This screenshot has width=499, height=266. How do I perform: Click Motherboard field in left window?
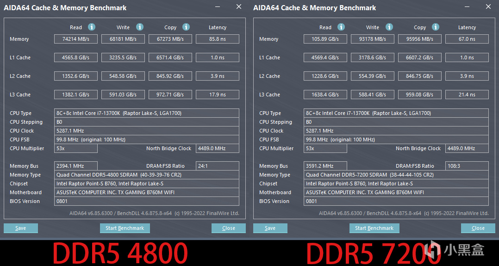coord(147,192)
